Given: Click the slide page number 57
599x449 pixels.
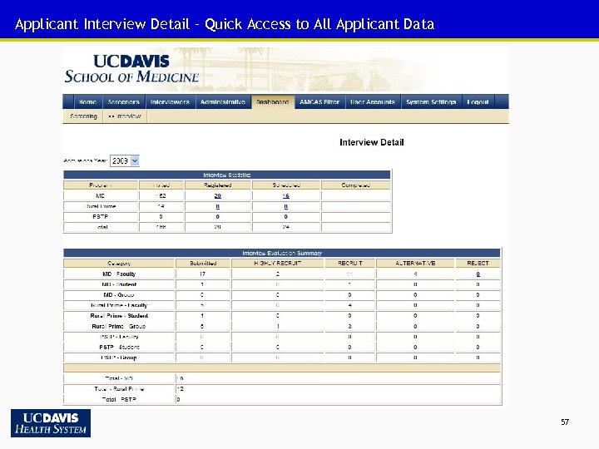Looking at the screenshot, I should click(x=565, y=422).
